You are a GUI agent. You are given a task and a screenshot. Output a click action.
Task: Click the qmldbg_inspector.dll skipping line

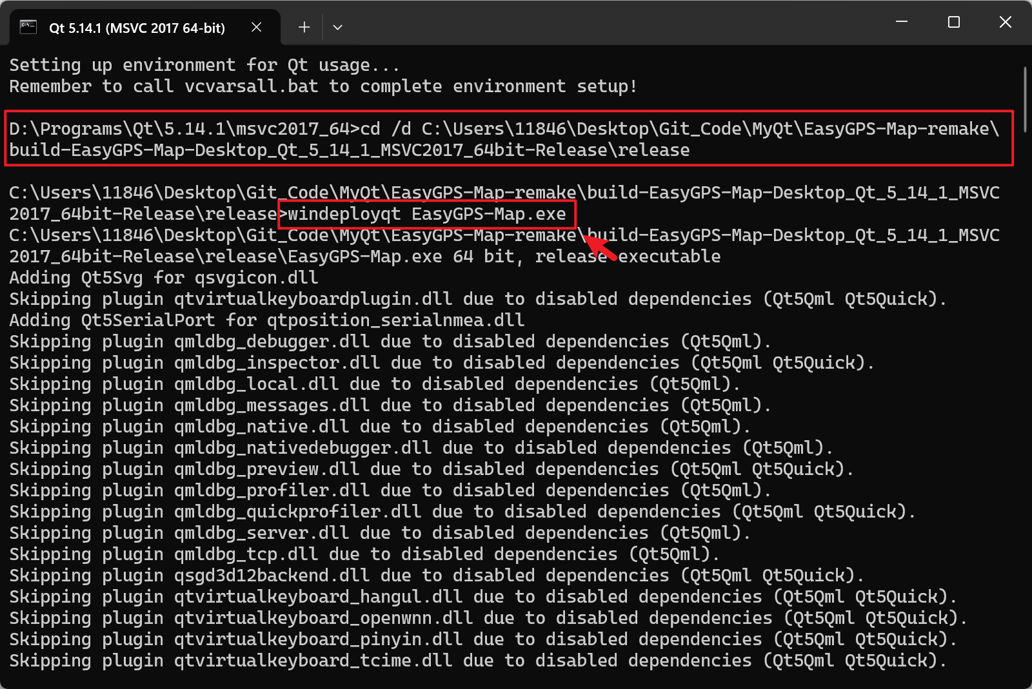point(442,363)
